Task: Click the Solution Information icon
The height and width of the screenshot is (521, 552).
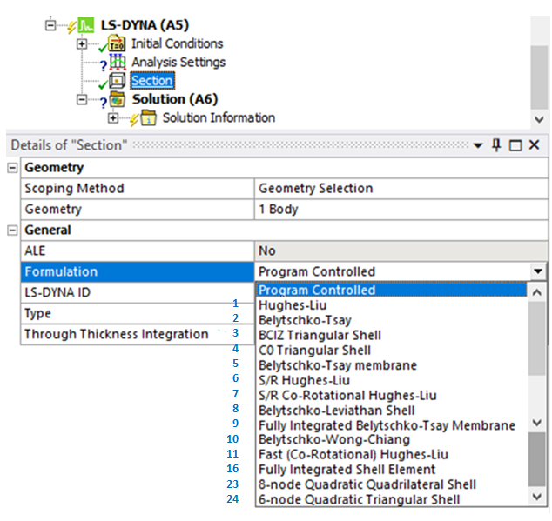Action: pyautogui.click(x=149, y=118)
